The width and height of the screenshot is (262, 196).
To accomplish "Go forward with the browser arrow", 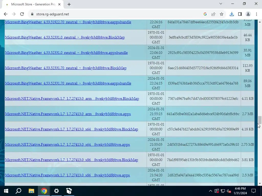I will (x=14, y=14).
